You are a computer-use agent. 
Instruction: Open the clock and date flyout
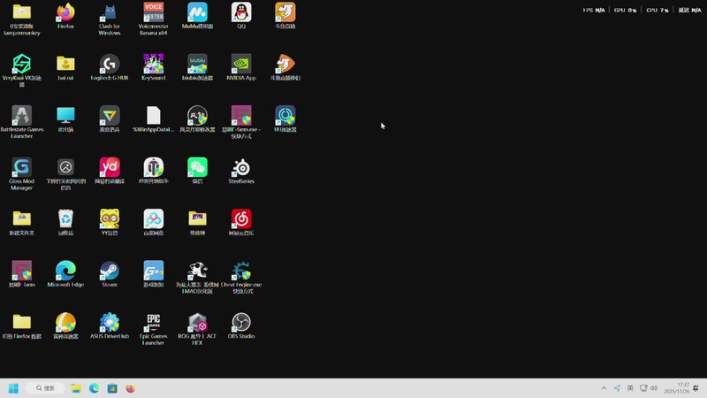(x=677, y=388)
